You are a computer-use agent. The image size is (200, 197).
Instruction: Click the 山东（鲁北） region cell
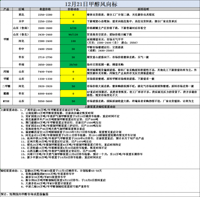click(21, 34)
